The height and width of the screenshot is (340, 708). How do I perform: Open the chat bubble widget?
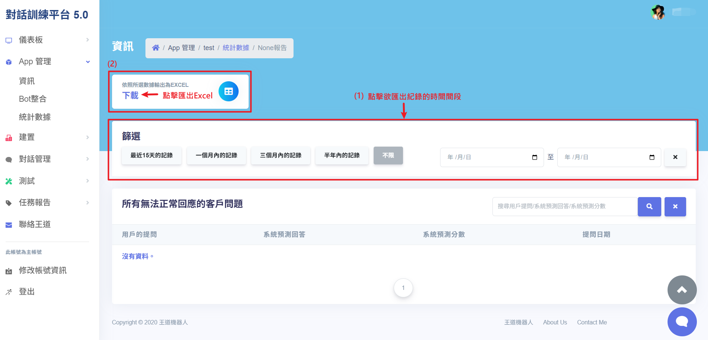pyautogui.click(x=682, y=321)
